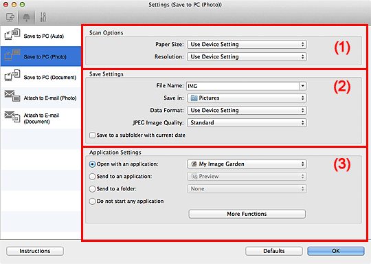This screenshot has width=371, height=264.
Task: Click the My Image Garden app icon
Action: pos(194,164)
